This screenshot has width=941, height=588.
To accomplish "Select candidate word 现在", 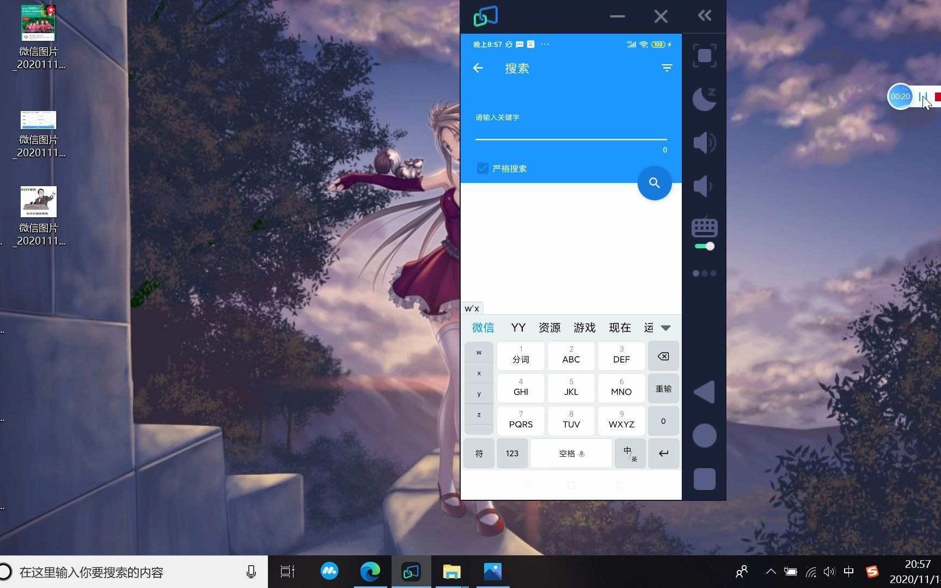I will 620,327.
